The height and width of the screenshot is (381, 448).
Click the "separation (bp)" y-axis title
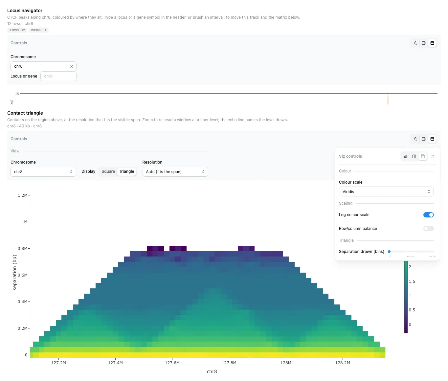point(14,273)
